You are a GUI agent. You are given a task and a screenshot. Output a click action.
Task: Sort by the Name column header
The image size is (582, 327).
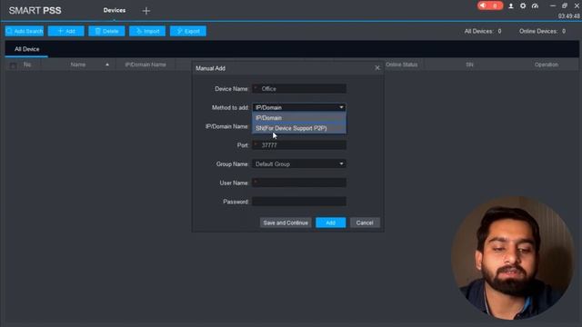point(78,64)
